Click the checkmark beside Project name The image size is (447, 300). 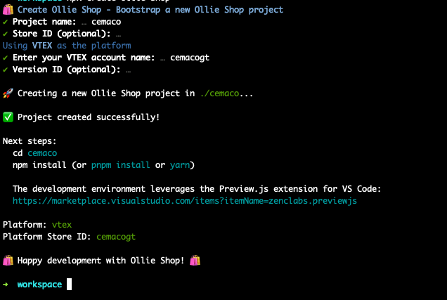click(x=5, y=22)
